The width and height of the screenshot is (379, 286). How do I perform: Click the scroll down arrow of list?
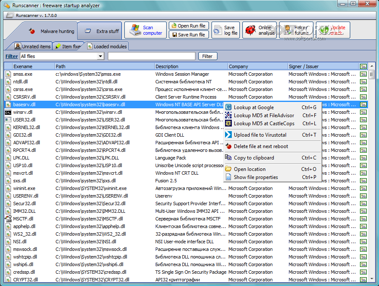371,279
